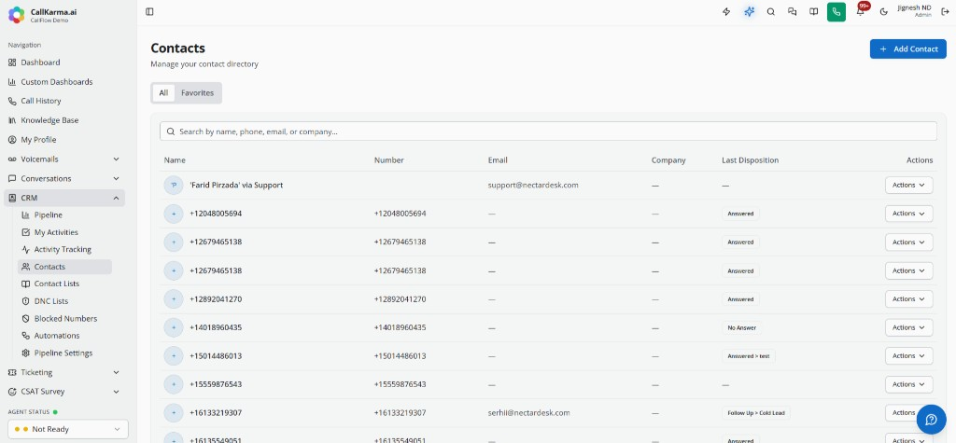Focus the contact search field
Viewport: 956px width, 443px height.
click(548, 131)
